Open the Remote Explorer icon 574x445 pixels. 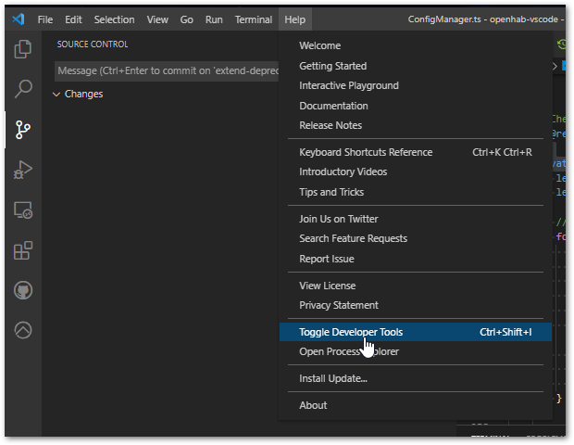click(x=23, y=210)
